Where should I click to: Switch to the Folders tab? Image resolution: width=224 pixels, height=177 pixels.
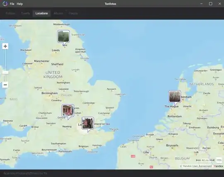coord(10,13)
